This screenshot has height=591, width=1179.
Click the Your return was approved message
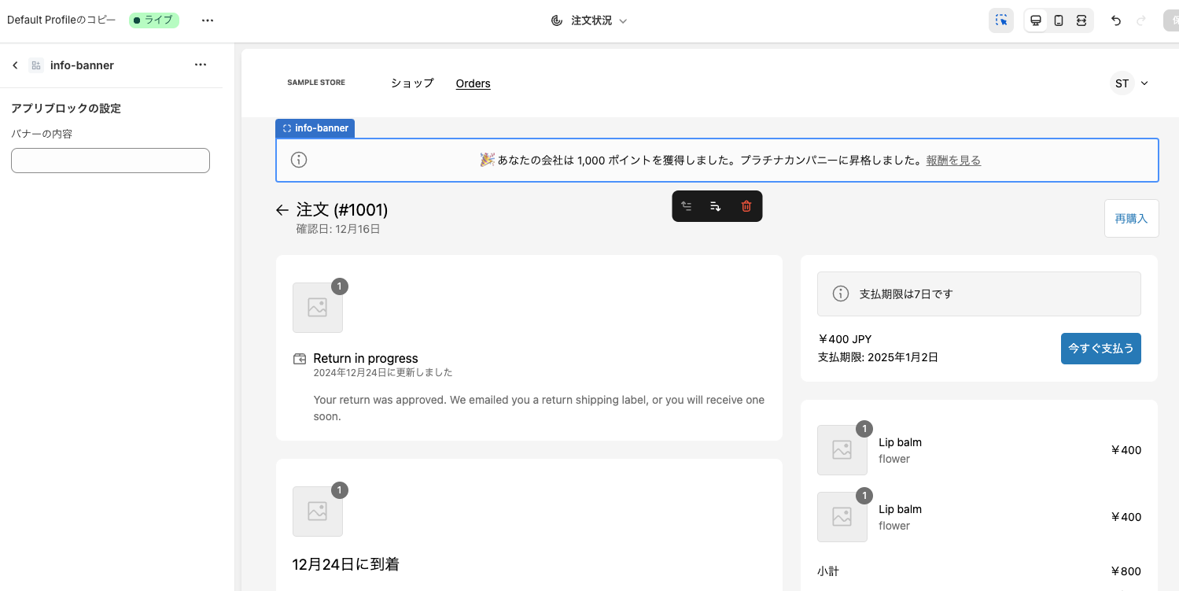click(539, 408)
